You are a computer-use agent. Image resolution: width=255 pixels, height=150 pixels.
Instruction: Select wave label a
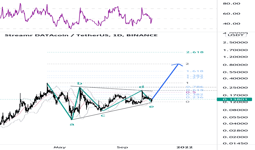pos(72,124)
